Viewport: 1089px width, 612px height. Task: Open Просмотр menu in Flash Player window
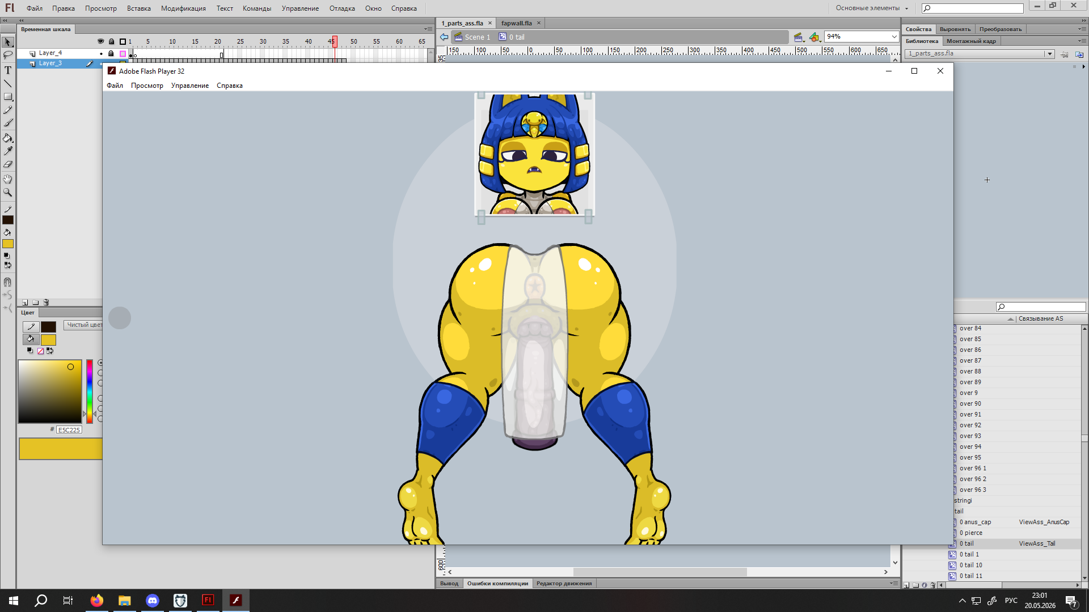[147, 86]
